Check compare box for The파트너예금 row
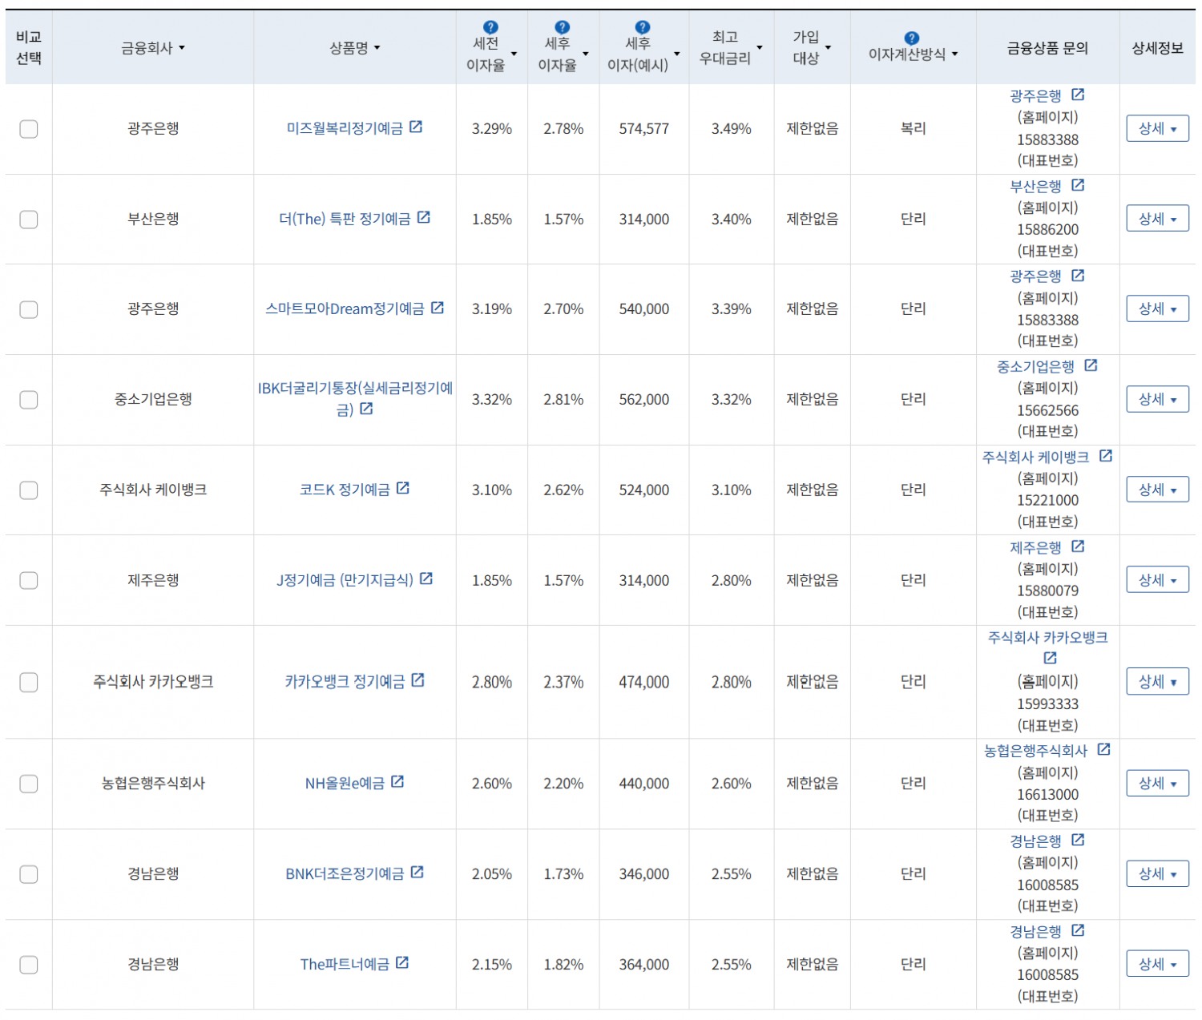Screen dimensions: 1202x1020 coord(29,965)
